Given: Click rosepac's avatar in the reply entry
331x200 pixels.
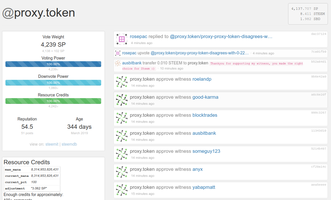Looking at the screenshot, I should click(121, 39).
